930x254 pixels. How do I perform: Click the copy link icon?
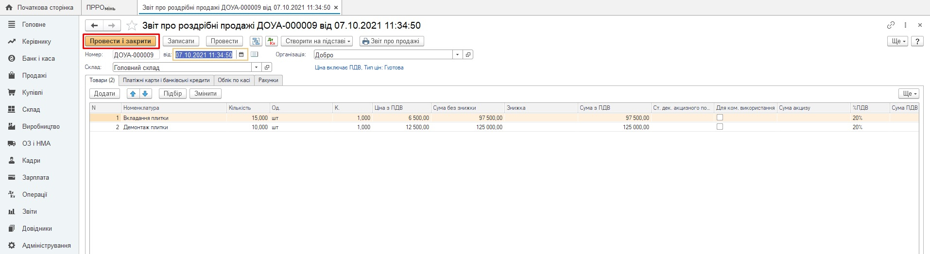(891, 25)
